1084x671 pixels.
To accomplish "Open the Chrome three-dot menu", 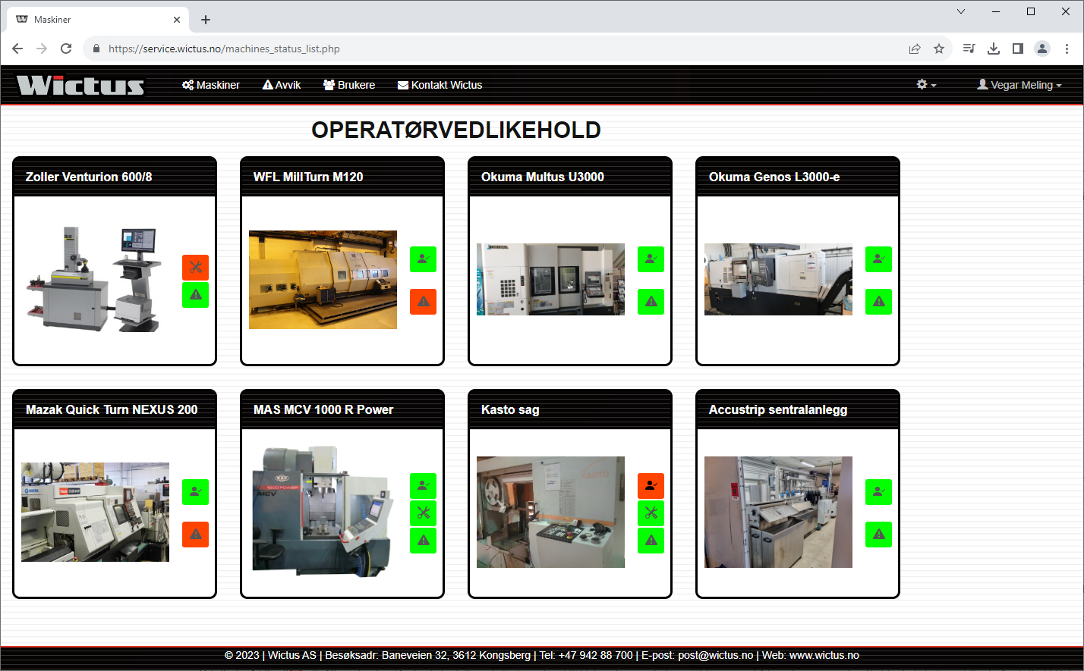I will (1067, 49).
